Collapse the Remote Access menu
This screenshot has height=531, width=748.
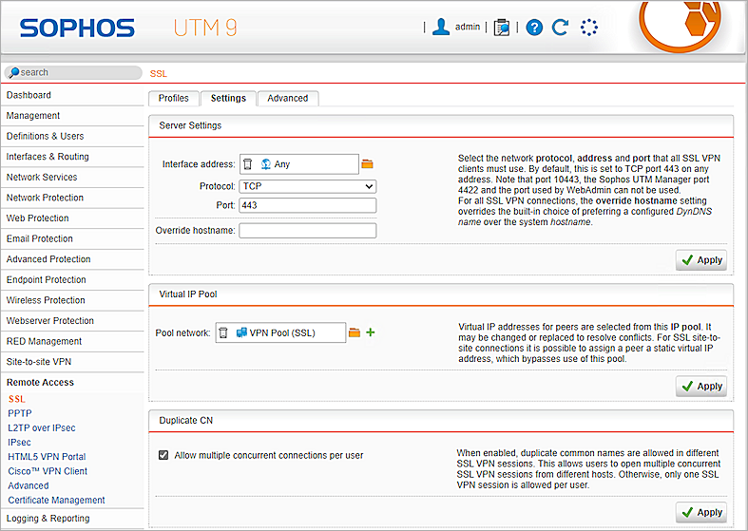(72, 382)
